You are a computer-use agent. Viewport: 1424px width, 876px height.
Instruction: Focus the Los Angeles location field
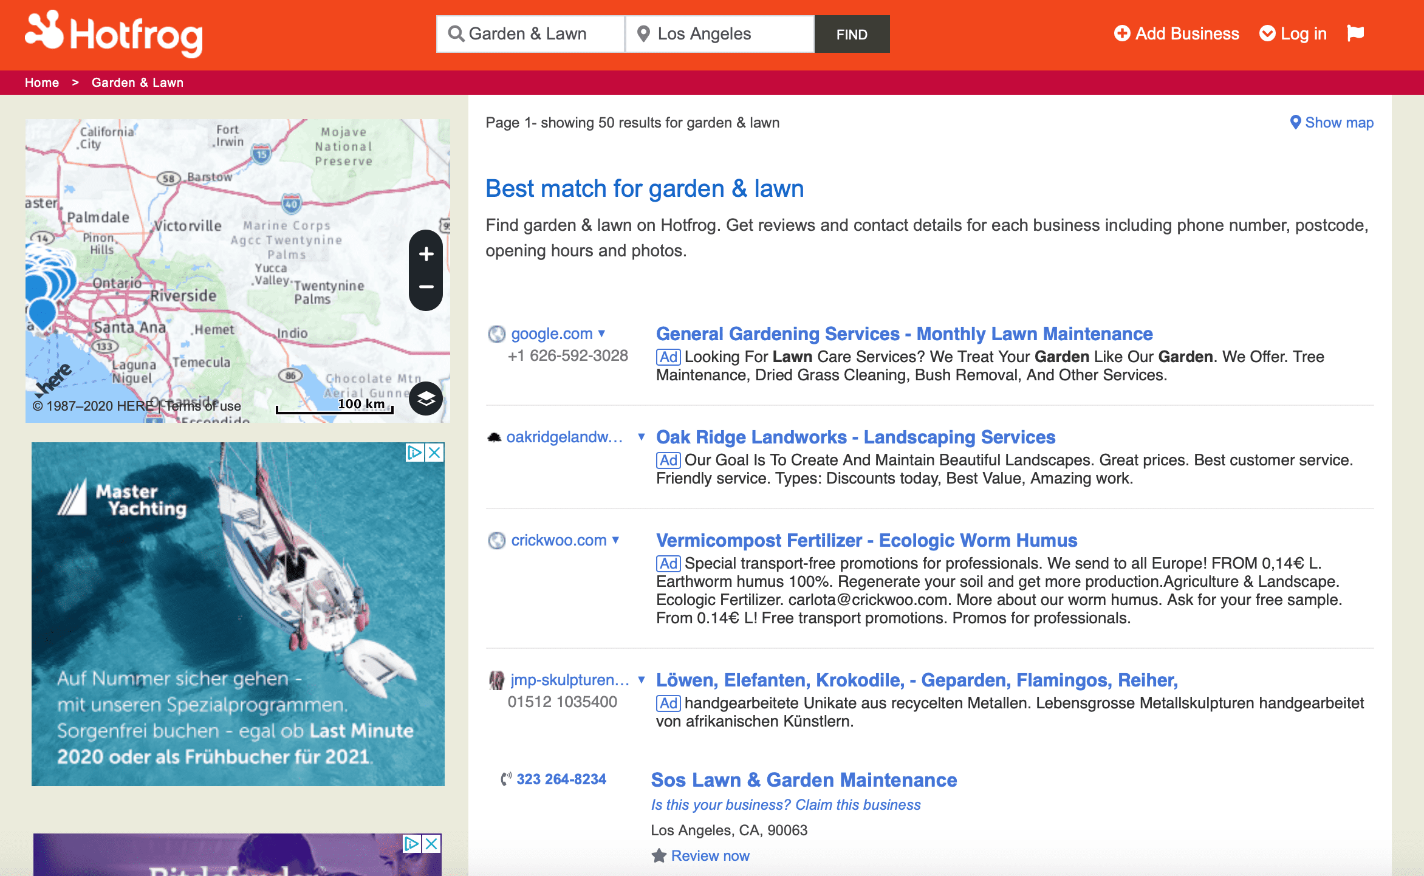point(720,34)
